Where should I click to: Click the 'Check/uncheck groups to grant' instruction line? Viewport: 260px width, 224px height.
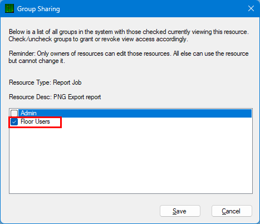pos(99,39)
